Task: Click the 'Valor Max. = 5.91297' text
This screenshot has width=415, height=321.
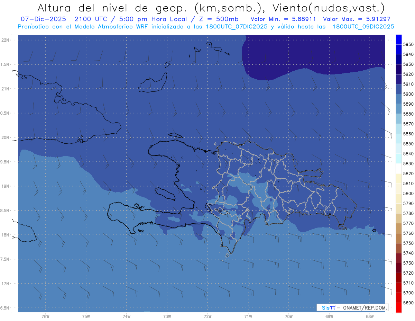Action: (x=356, y=19)
